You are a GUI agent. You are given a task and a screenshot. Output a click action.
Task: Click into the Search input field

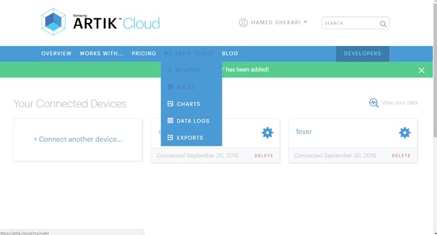[x=351, y=23]
